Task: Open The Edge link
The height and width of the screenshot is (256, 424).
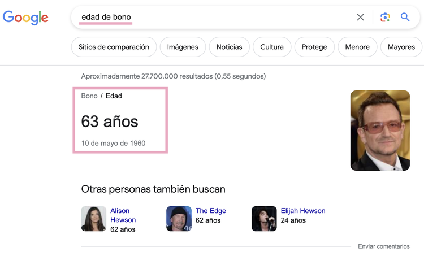Action: 211,211
